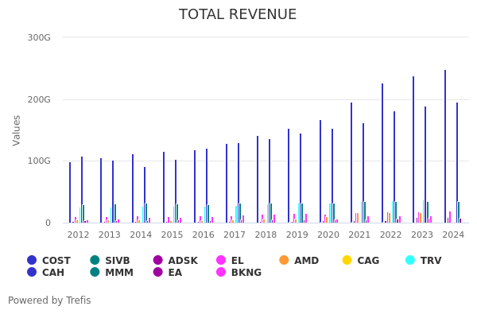Click the Values y-axis title

[x=17, y=130]
